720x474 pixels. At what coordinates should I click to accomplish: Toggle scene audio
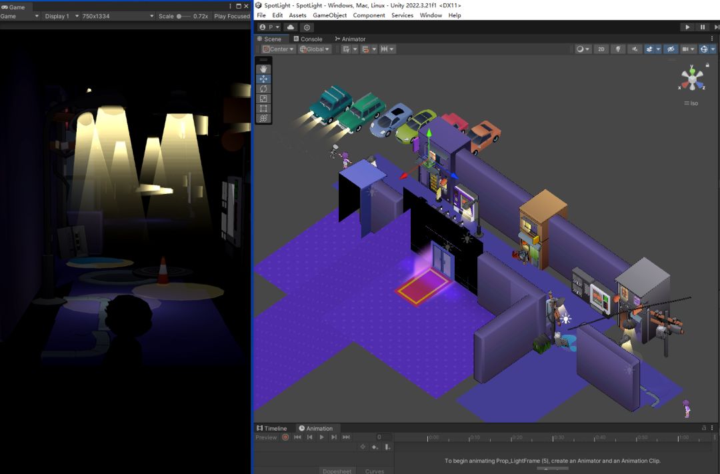(x=635, y=49)
